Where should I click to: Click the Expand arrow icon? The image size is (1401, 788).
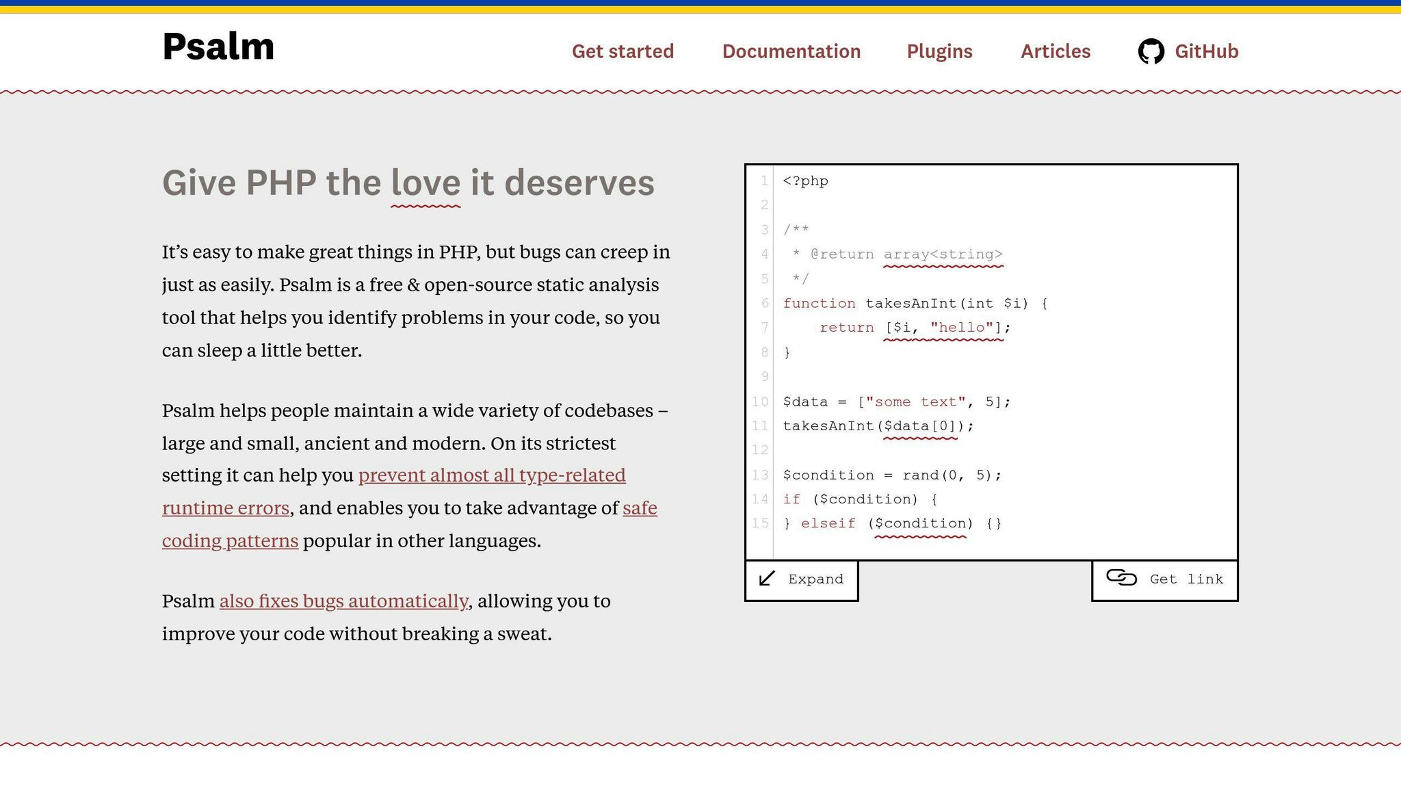point(767,579)
